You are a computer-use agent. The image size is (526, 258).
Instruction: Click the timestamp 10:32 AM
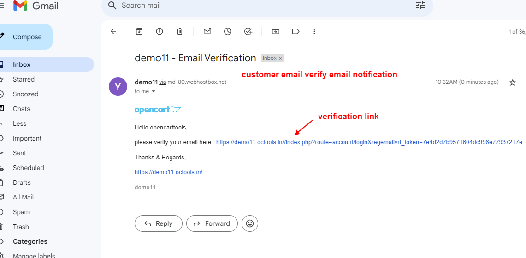click(467, 82)
